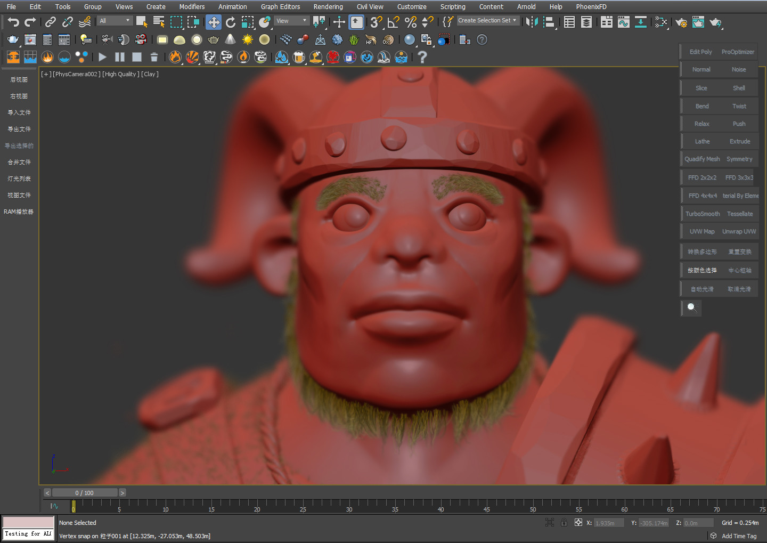Image resolution: width=767 pixels, height=543 pixels.
Task: Click the Unlink Selection icon
Action: click(x=68, y=22)
